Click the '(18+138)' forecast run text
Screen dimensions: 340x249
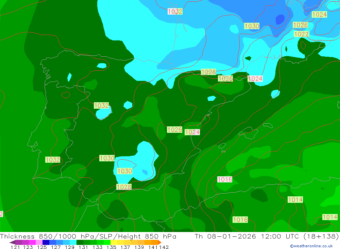click(321, 236)
